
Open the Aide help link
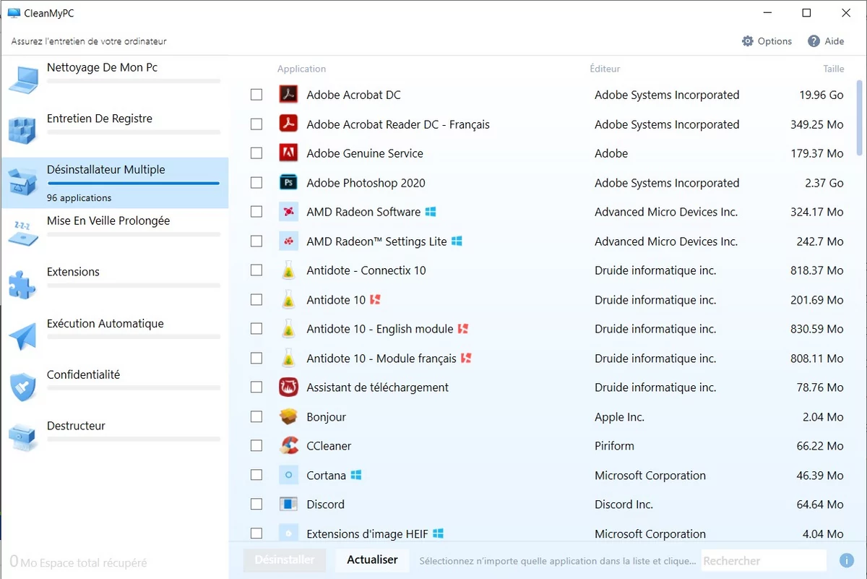tap(826, 41)
